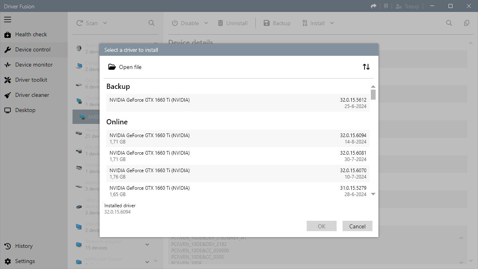Go to Driver cleaner in sidebar

[x=32, y=95]
